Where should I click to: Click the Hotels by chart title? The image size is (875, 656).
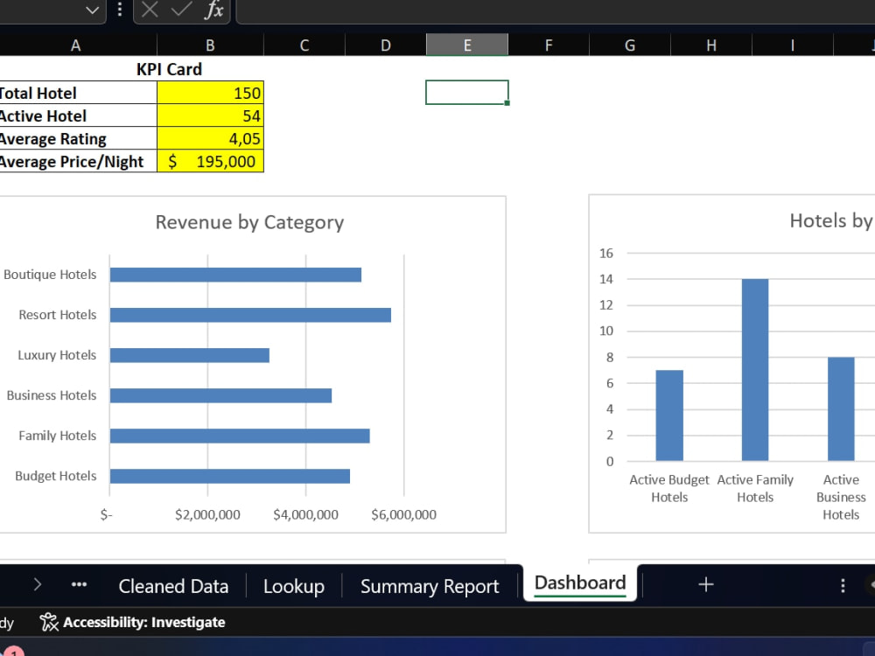pos(831,221)
